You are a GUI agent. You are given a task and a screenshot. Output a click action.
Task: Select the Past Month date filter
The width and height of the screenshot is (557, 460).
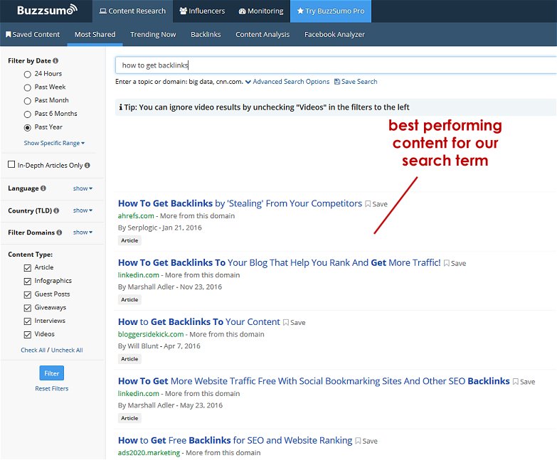tap(27, 101)
